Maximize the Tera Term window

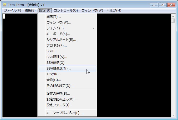click(x=162, y=5)
